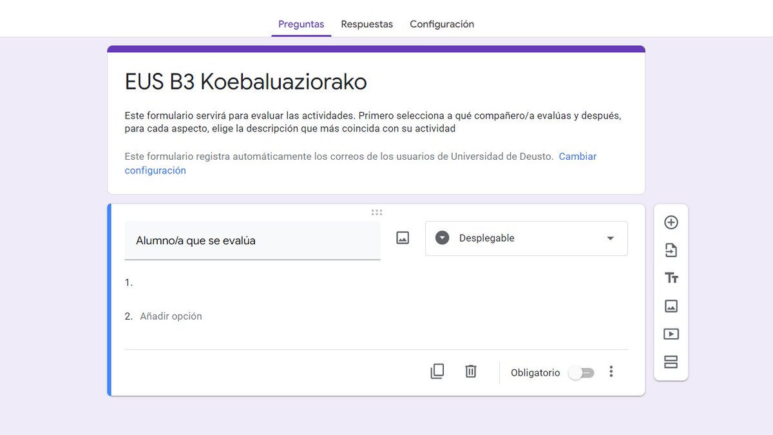
Task: Duplicate the current question
Action: (x=437, y=371)
